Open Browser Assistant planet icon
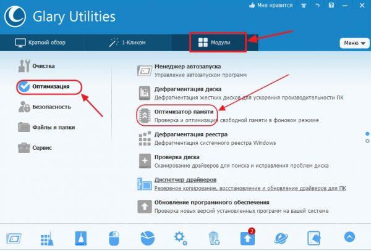Viewport: 371px width, 251px height. tap(281, 238)
